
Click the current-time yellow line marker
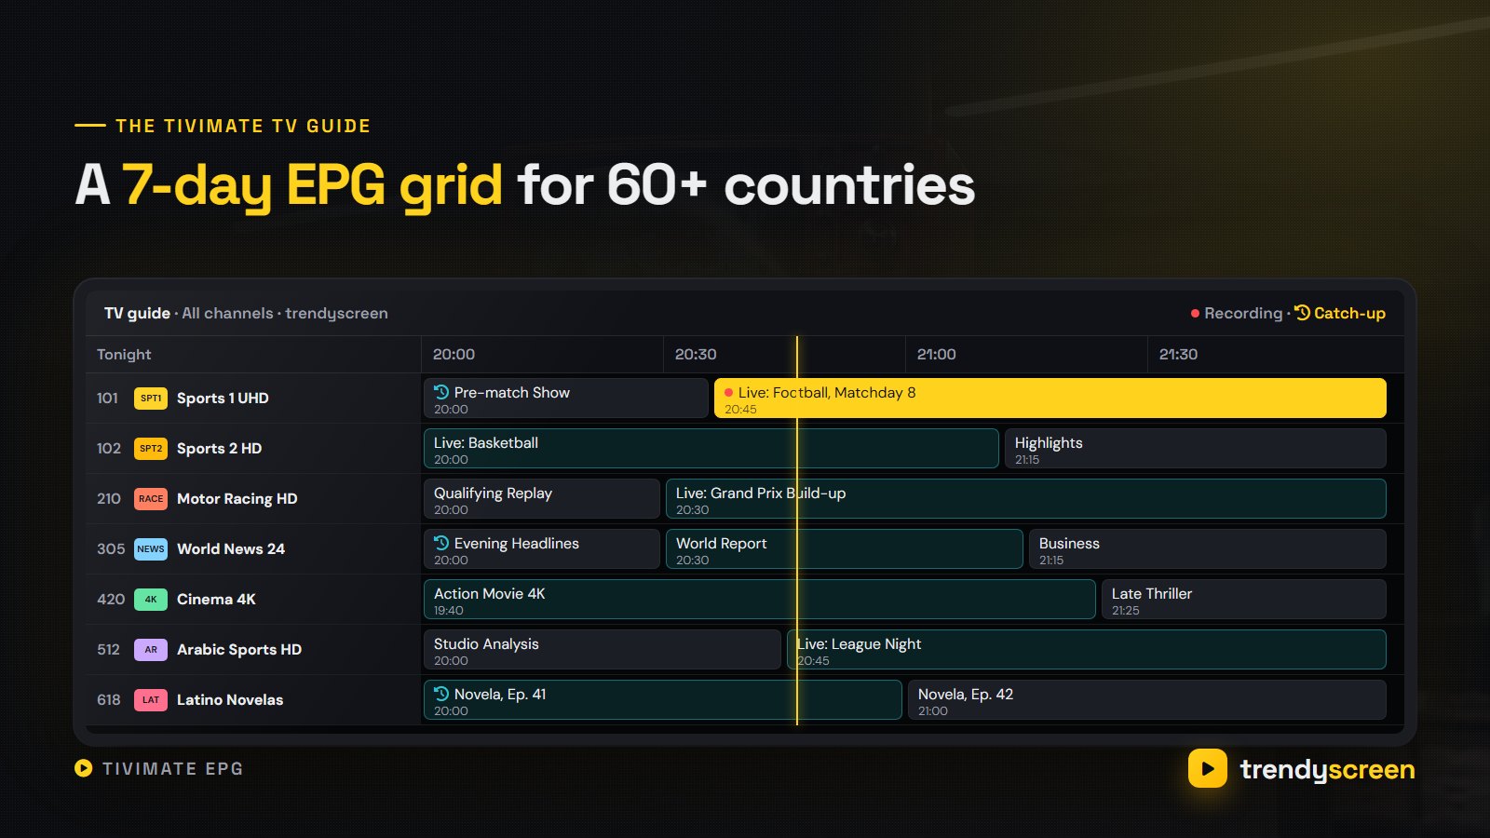point(797,531)
